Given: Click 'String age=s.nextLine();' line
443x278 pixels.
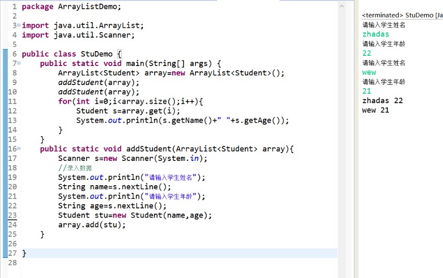Looking at the screenshot, I should (112, 206).
